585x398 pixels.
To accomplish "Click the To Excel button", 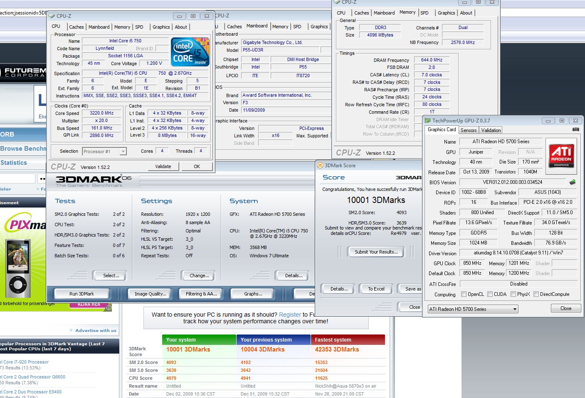I will click(376, 289).
